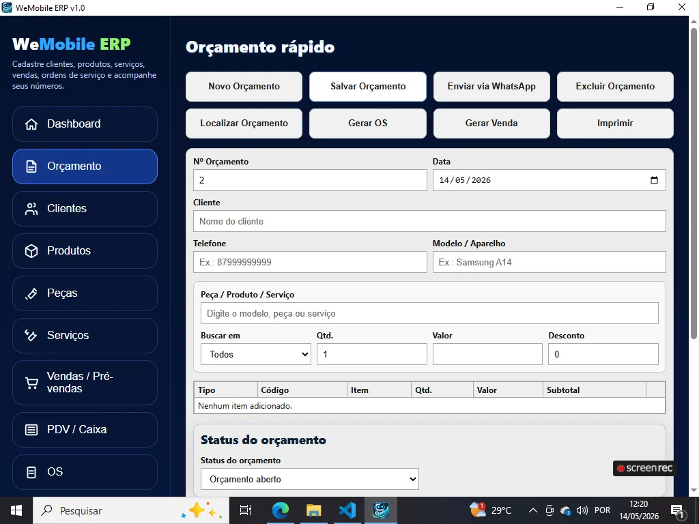Screen dimensions: 699x524
Task: Click WeMobile ERP taskbar icon
Action: (381, 510)
